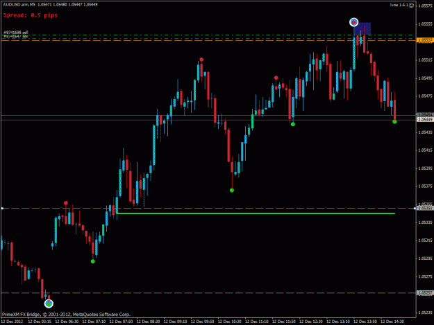434x325 pixels.
Task: Click the orange 1.05537 price level tag
Action: [425, 40]
